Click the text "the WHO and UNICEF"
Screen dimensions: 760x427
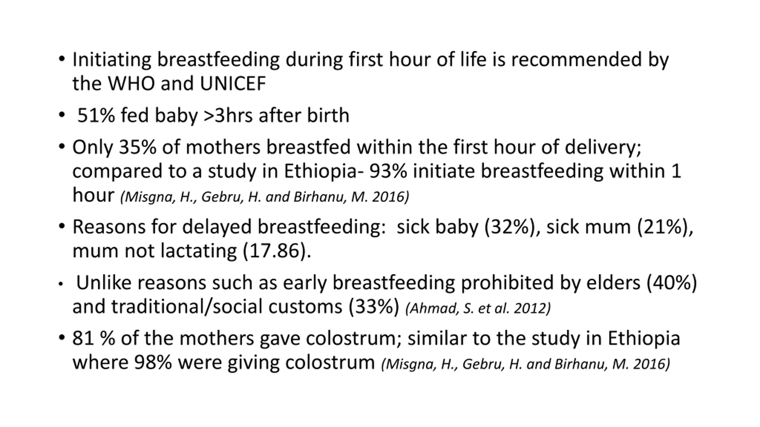(169, 84)
